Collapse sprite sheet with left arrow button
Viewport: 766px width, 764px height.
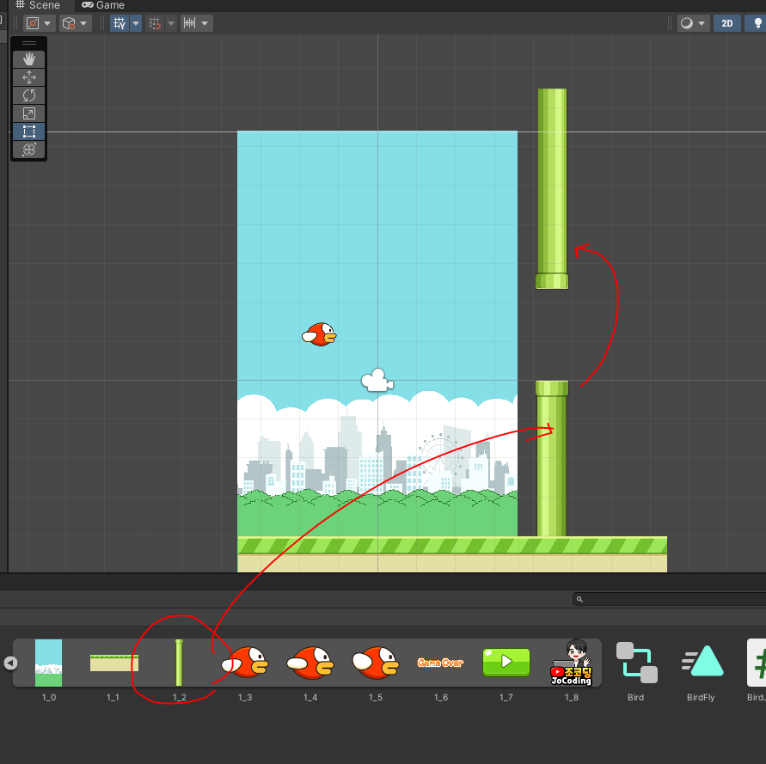point(11,663)
